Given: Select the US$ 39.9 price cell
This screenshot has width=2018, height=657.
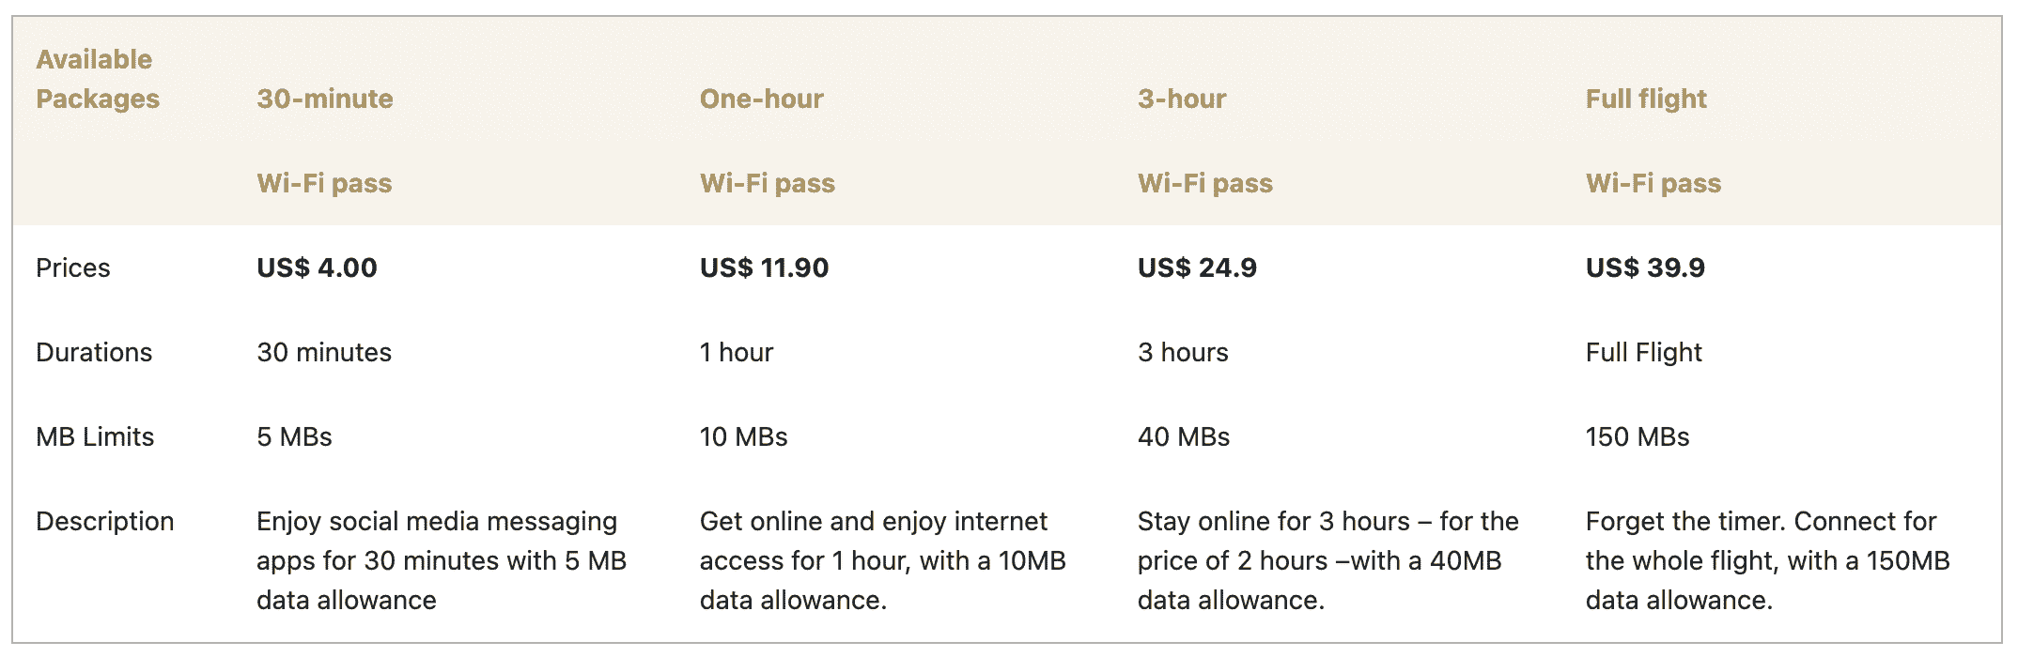Looking at the screenshot, I should (1645, 267).
